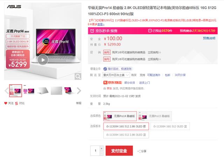Click the 支付定金 button

tap(119, 151)
